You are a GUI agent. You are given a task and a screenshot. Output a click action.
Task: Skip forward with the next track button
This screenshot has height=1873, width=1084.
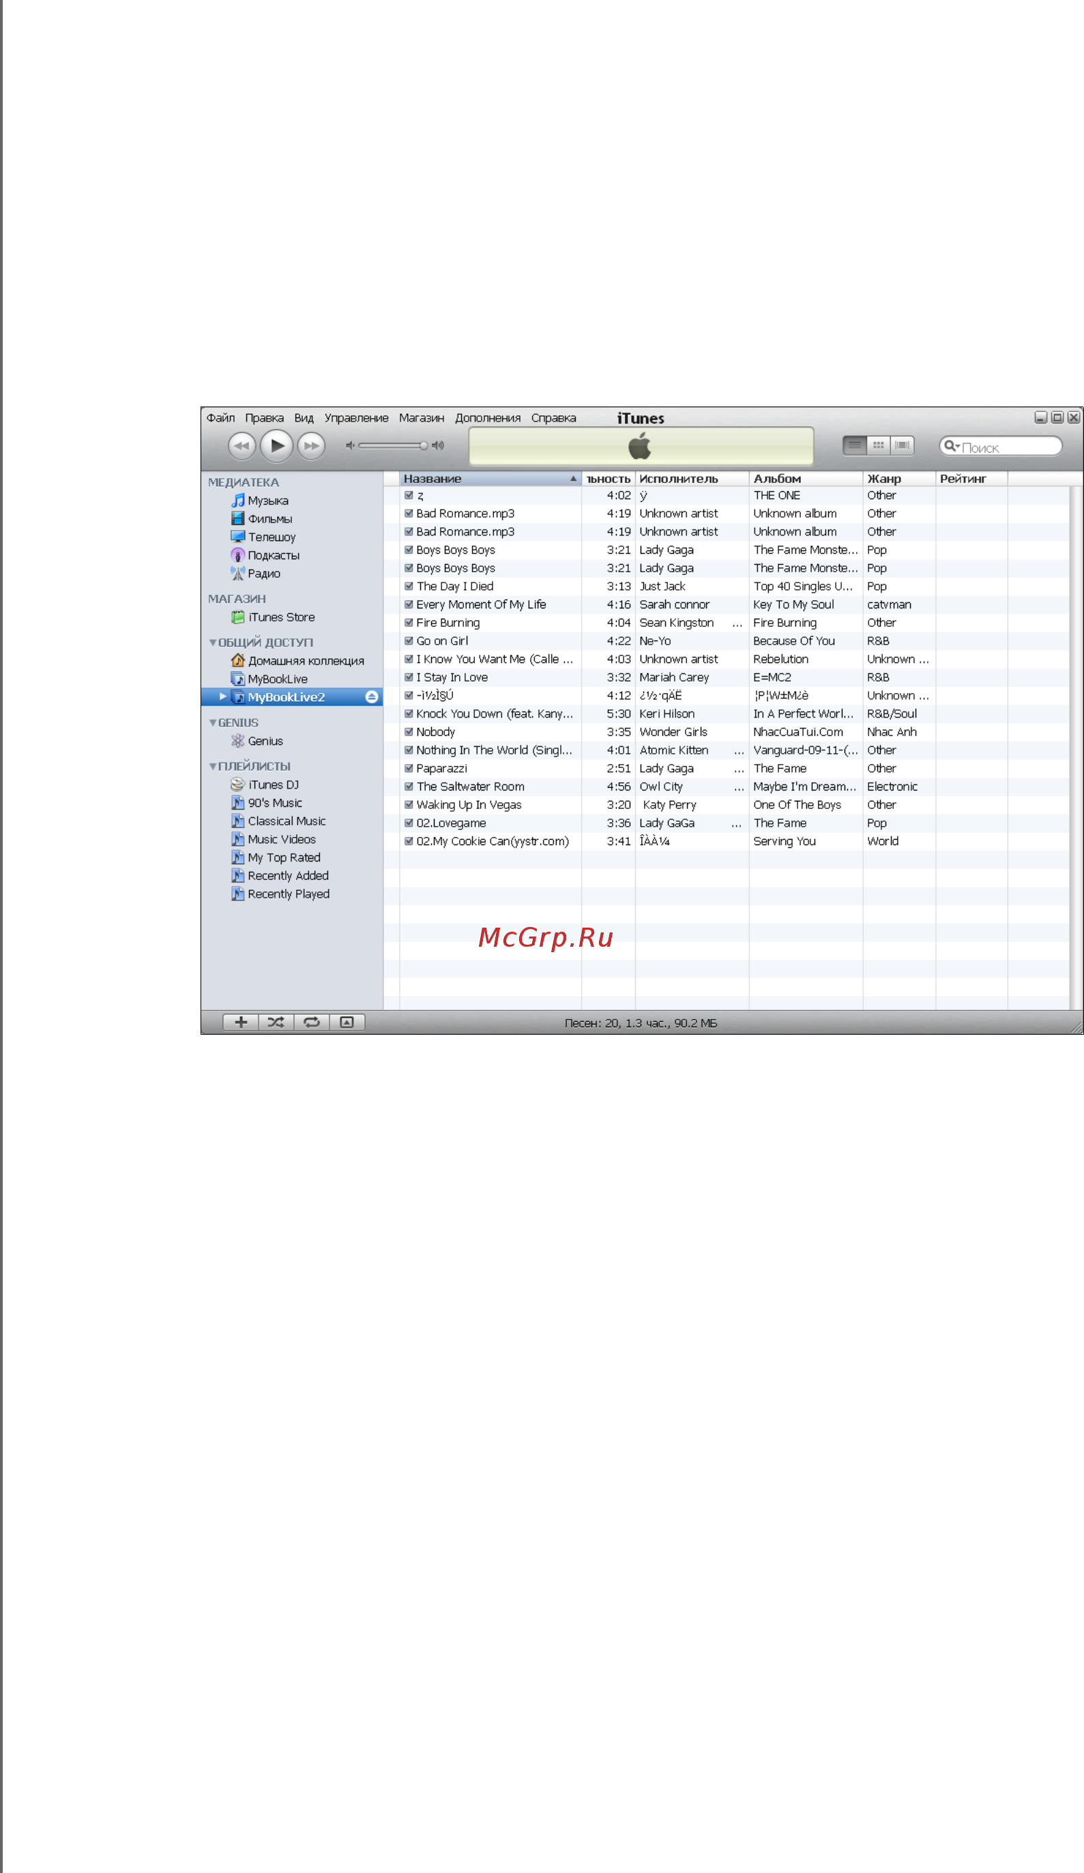[312, 446]
